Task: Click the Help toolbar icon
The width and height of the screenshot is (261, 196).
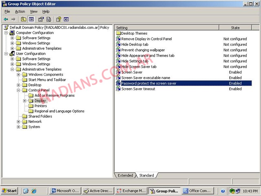Action: coord(59,19)
